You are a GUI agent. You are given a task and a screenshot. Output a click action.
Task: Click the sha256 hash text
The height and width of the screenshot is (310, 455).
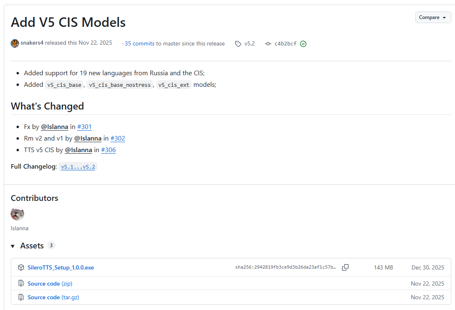(x=285, y=267)
